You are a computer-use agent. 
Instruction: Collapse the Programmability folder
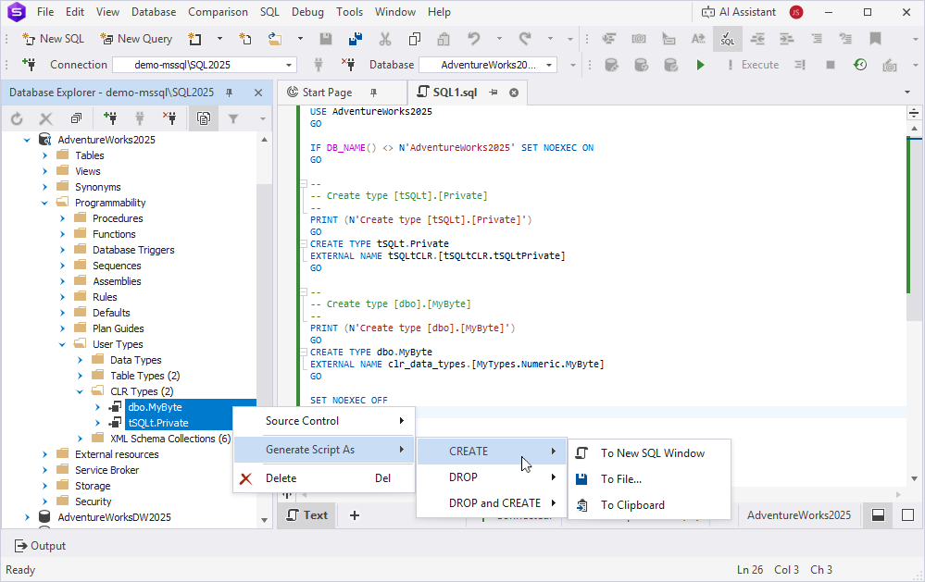click(x=44, y=203)
